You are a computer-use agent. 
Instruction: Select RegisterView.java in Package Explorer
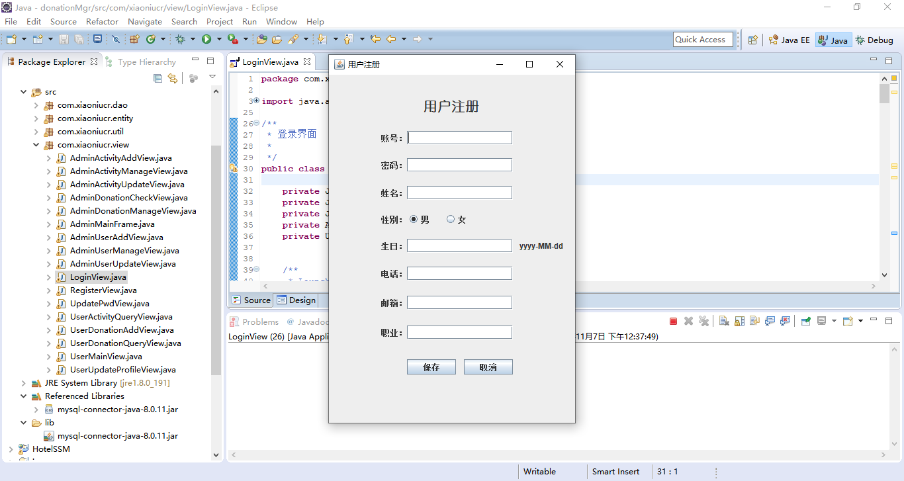coord(103,290)
